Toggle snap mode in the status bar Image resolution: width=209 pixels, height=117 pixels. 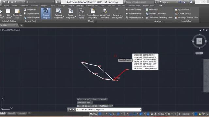click(x=104, y=114)
